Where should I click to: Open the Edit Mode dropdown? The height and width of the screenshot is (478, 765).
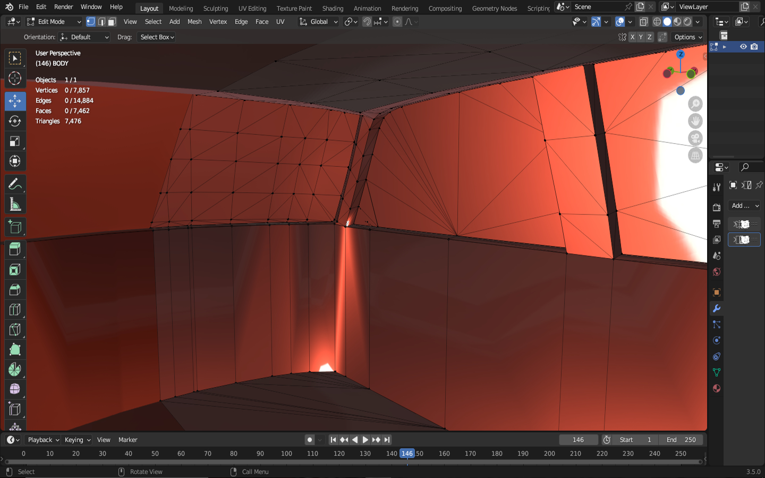(x=54, y=22)
